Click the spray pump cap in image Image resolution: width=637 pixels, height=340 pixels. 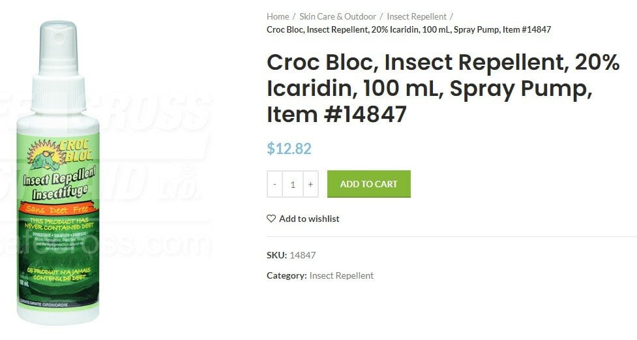(x=59, y=67)
